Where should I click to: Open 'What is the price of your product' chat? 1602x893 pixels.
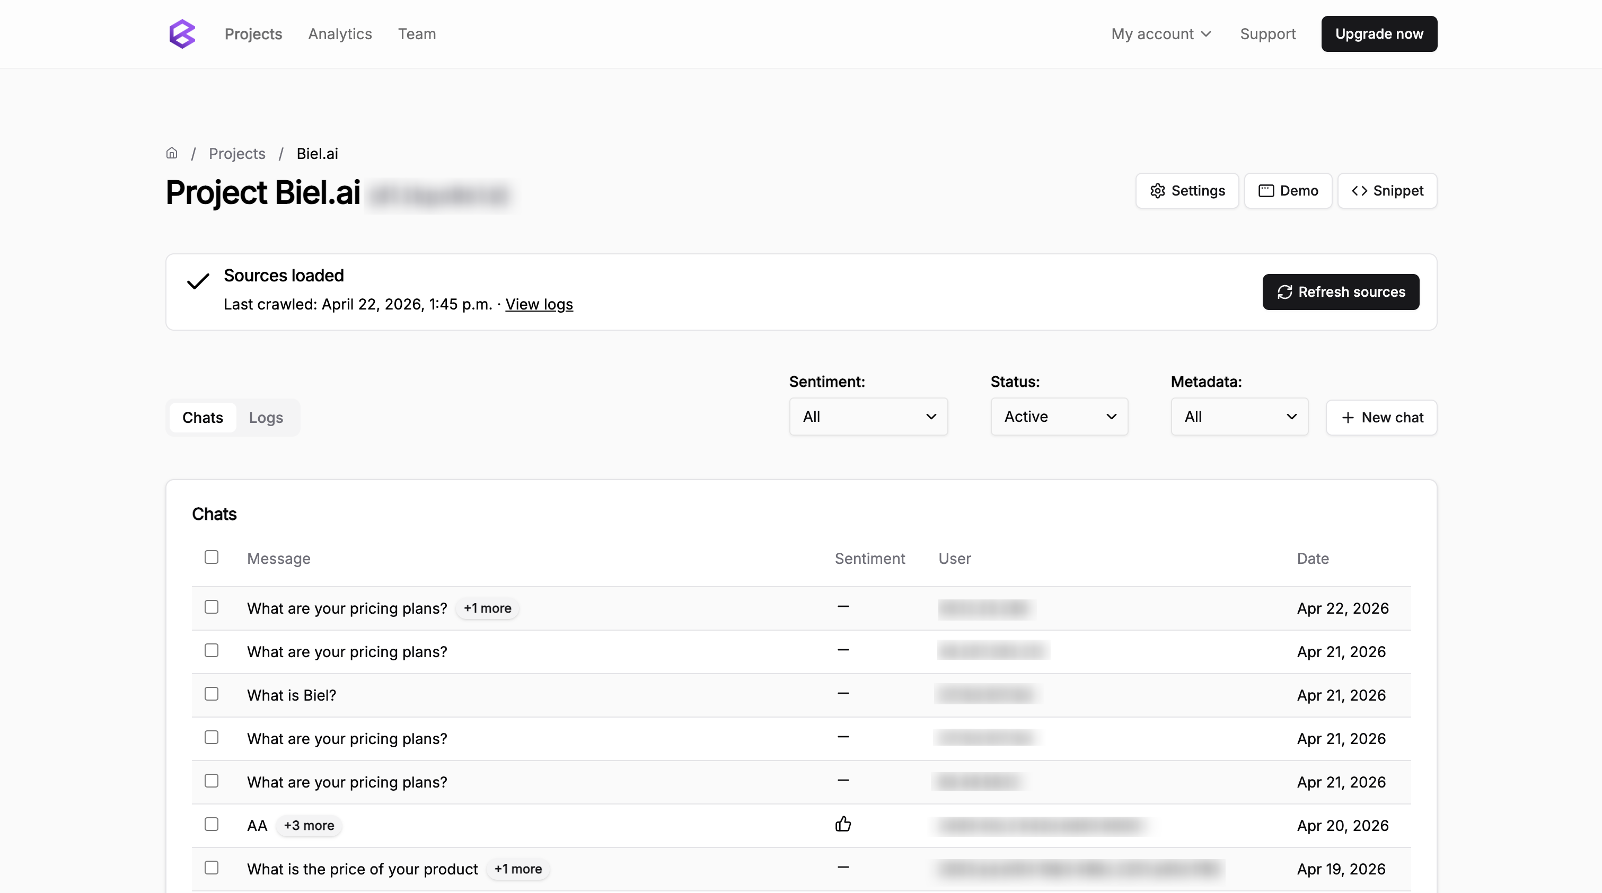(x=362, y=869)
